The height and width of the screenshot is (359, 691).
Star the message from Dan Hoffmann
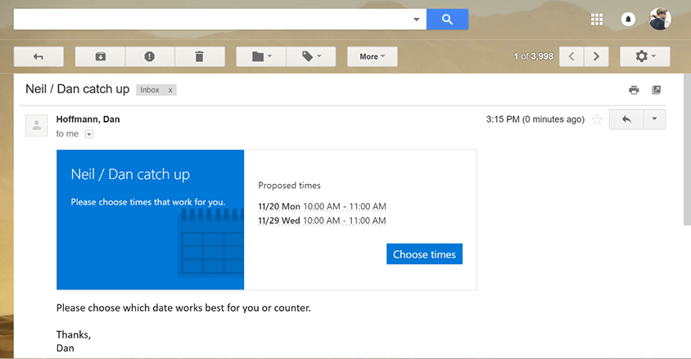[597, 119]
